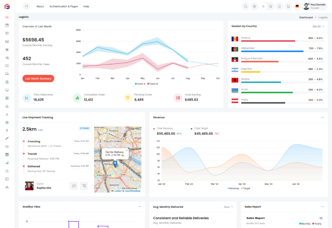
Task: Open the Authentication & Pages menu
Action: 63,6
